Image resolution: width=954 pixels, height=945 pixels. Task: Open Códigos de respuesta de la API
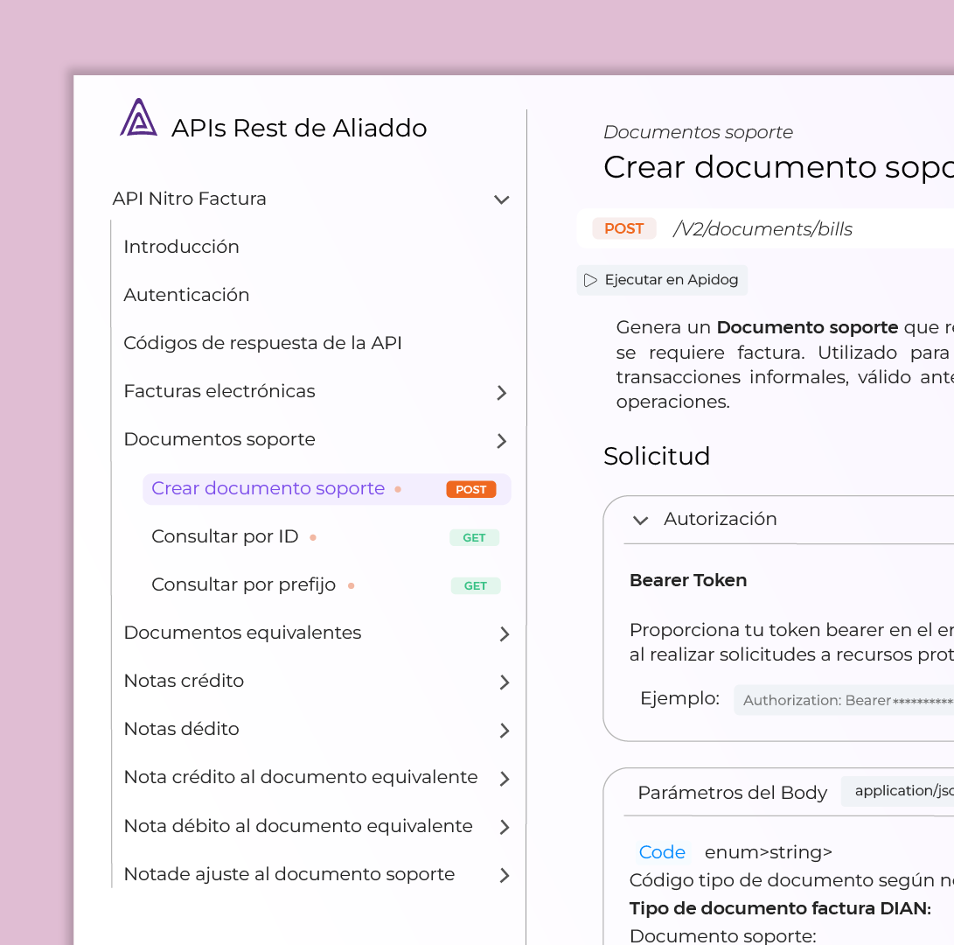point(263,343)
